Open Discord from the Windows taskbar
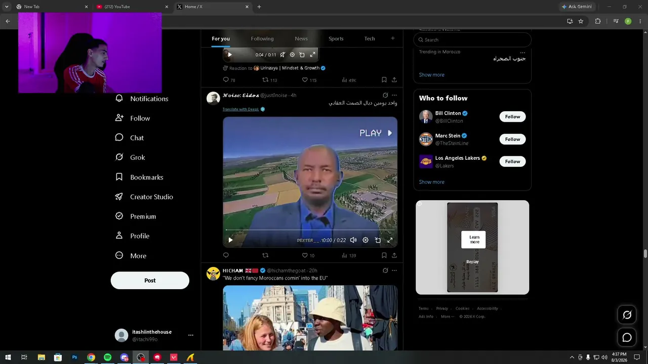The height and width of the screenshot is (364, 648). point(124,357)
